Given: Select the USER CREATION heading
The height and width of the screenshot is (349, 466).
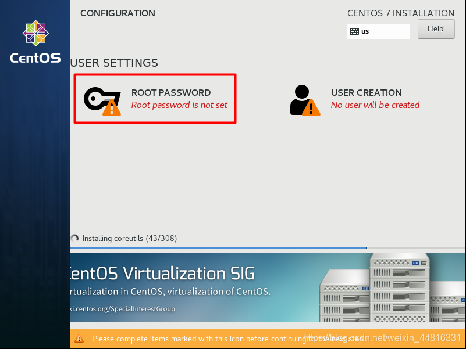Looking at the screenshot, I should [366, 92].
